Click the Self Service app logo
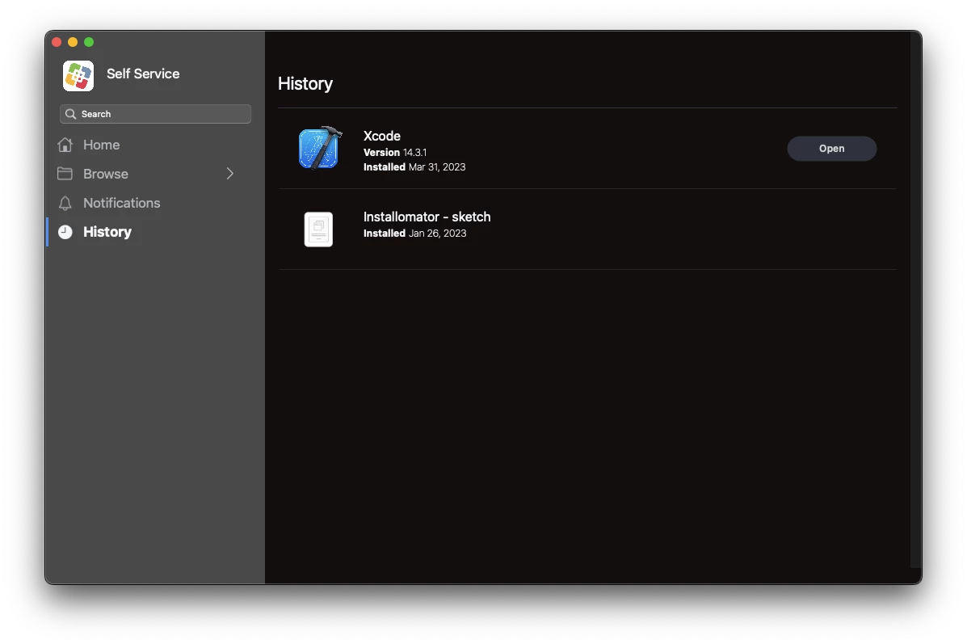The image size is (967, 644). (x=78, y=75)
